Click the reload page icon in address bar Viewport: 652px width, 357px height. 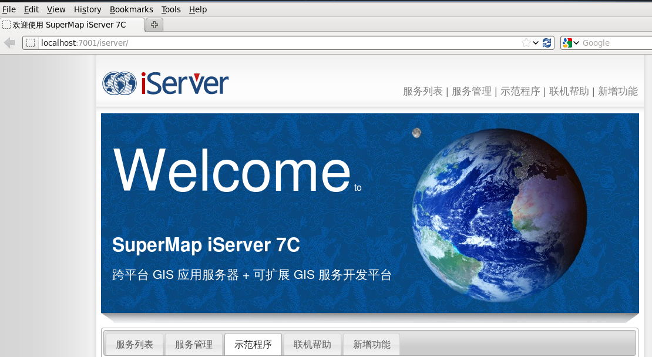(x=547, y=43)
